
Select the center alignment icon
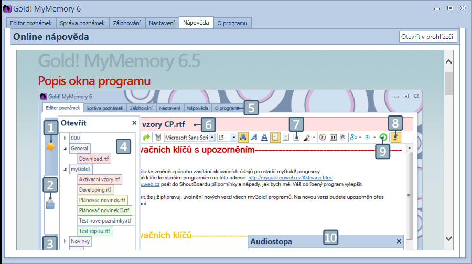pos(286,138)
